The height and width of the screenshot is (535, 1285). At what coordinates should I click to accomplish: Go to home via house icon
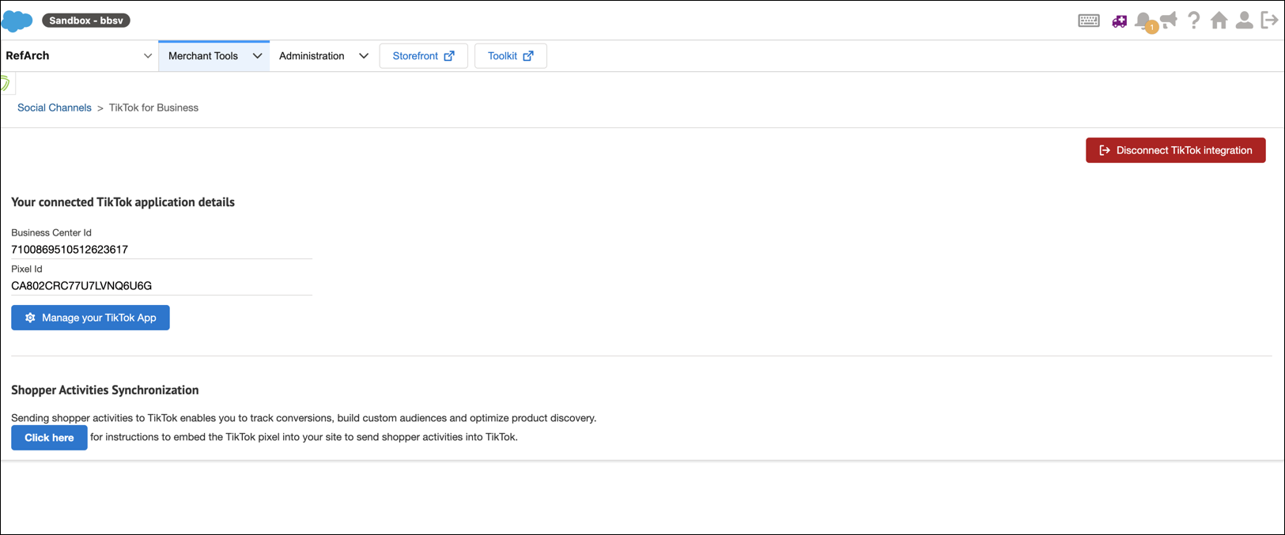1219,21
